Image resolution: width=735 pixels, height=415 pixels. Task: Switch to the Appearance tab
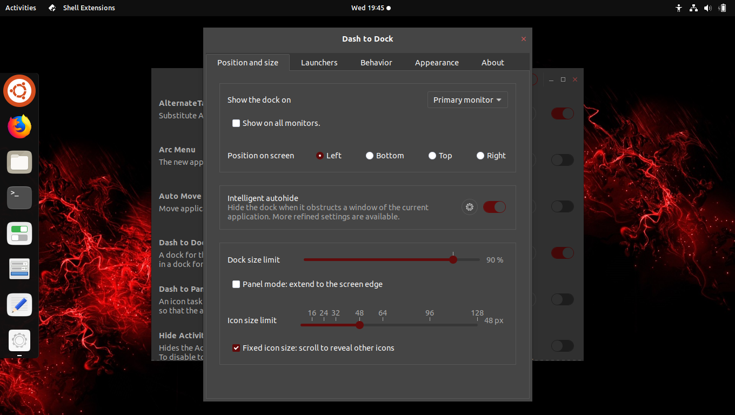[x=437, y=63]
